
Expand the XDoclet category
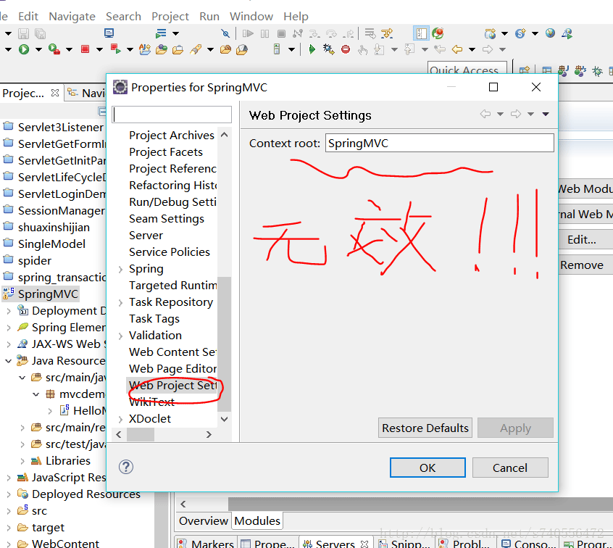click(x=120, y=419)
